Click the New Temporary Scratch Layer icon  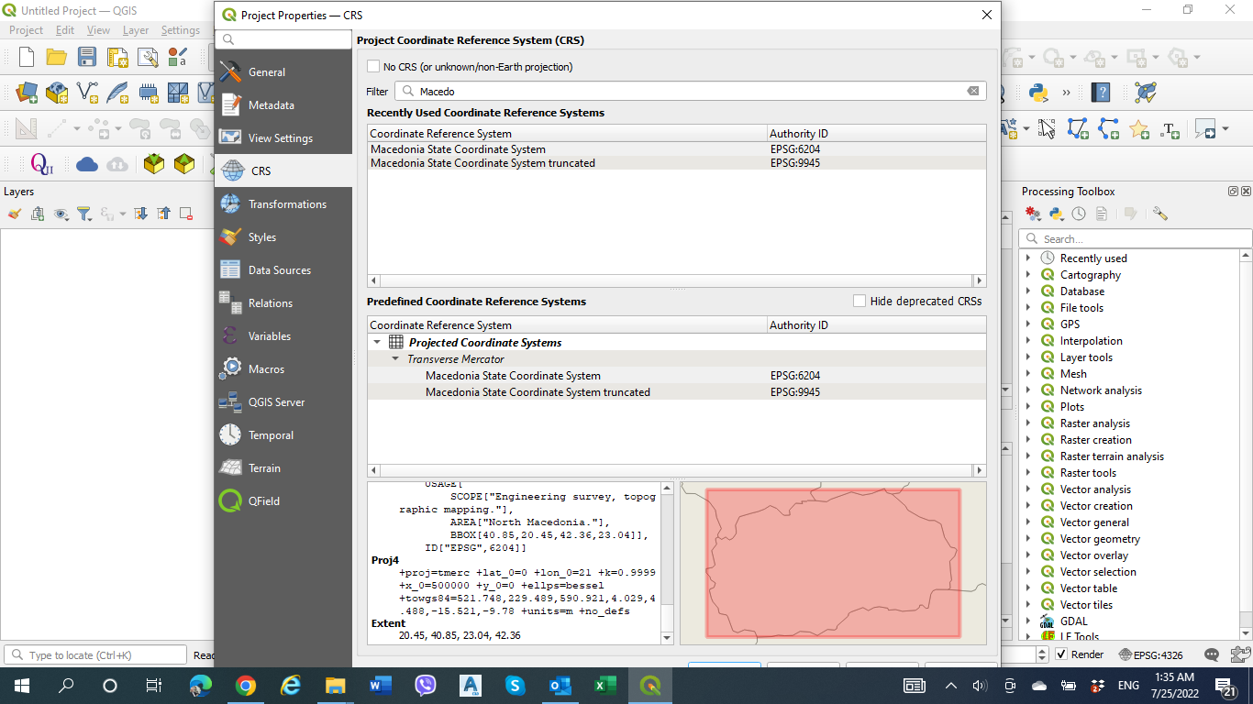pos(148,93)
